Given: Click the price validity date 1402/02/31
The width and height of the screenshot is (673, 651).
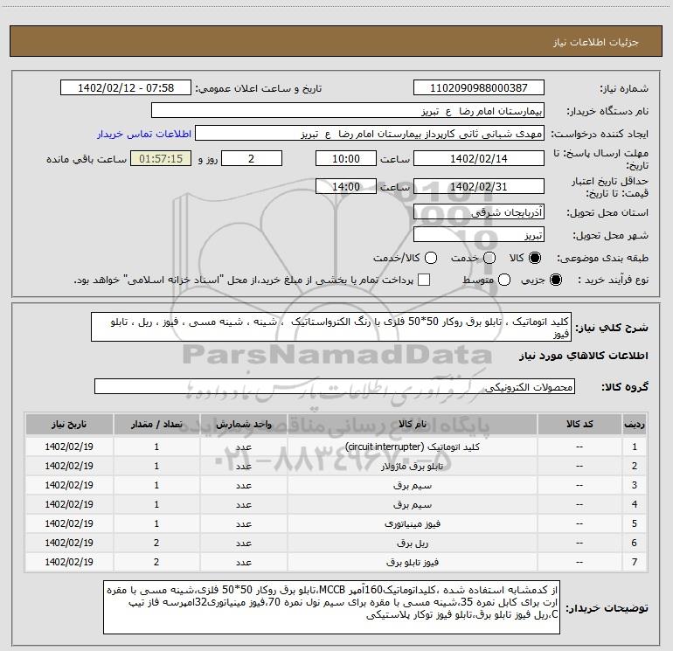Looking at the screenshot, I should pos(479,186).
